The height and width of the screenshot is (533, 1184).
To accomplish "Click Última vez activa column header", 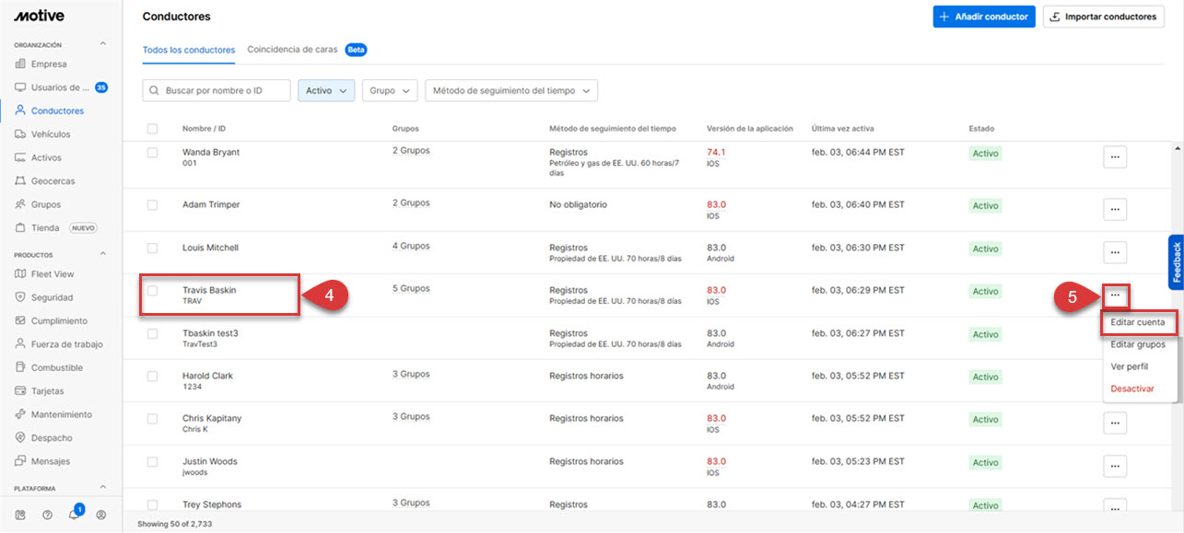I will (844, 129).
